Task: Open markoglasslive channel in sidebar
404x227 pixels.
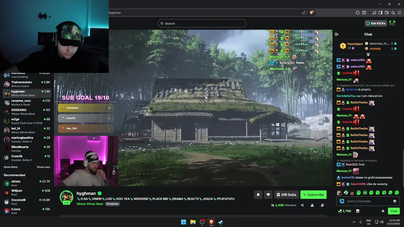Action: 27,139
